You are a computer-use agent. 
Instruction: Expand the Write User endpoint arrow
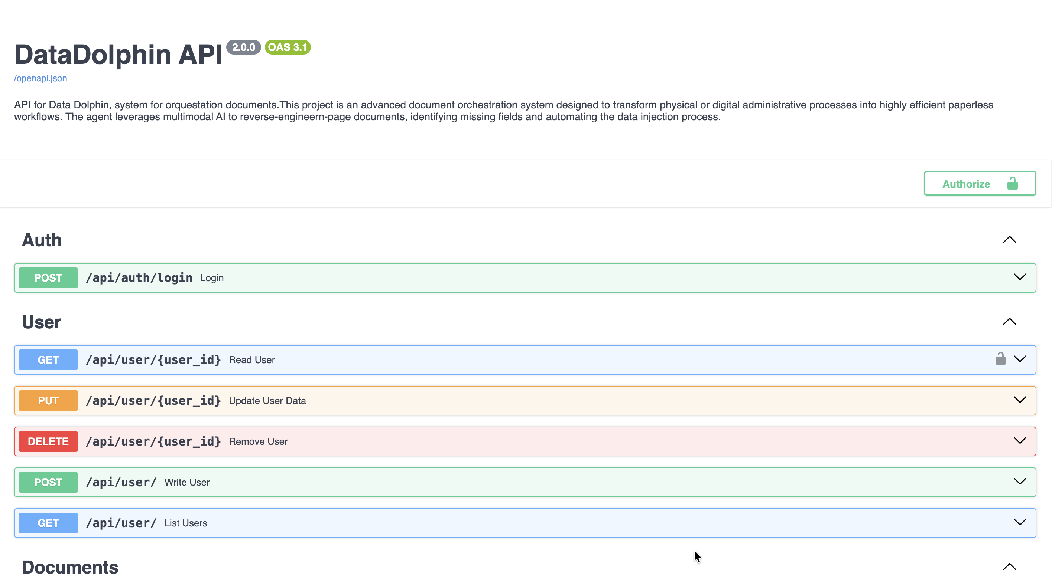[1020, 482]
